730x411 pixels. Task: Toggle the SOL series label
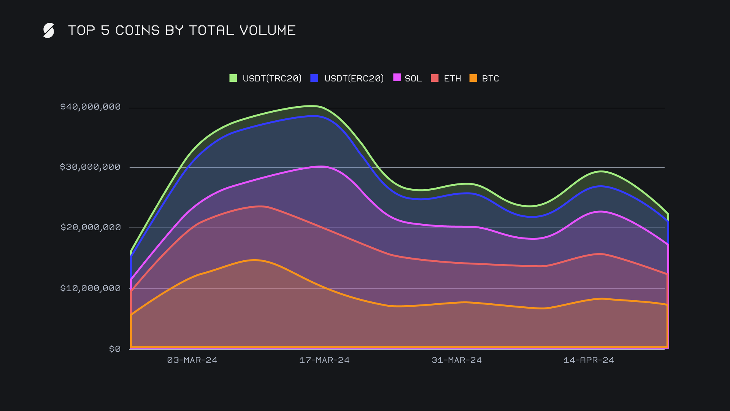(413, 78)
